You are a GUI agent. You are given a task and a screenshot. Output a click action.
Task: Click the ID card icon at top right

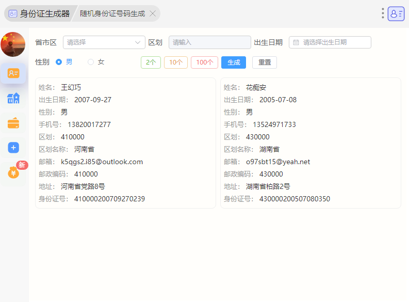[x=396, y=13]
